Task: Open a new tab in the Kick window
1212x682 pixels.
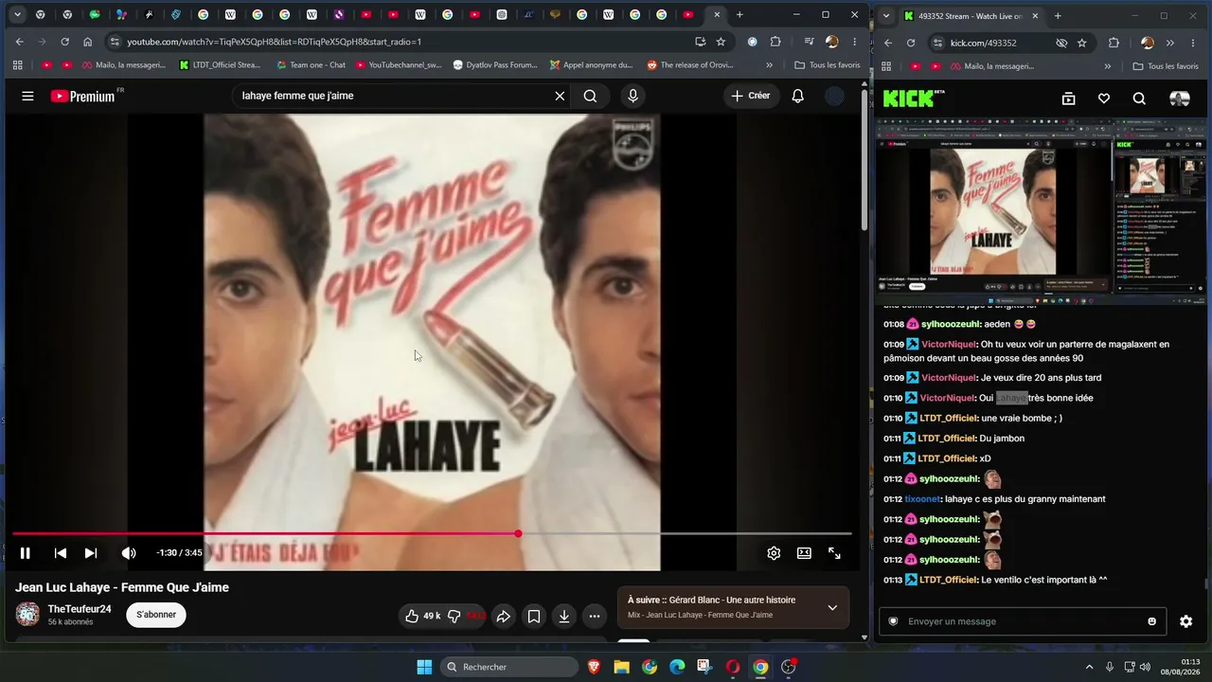Action: tap(1058, 15)
